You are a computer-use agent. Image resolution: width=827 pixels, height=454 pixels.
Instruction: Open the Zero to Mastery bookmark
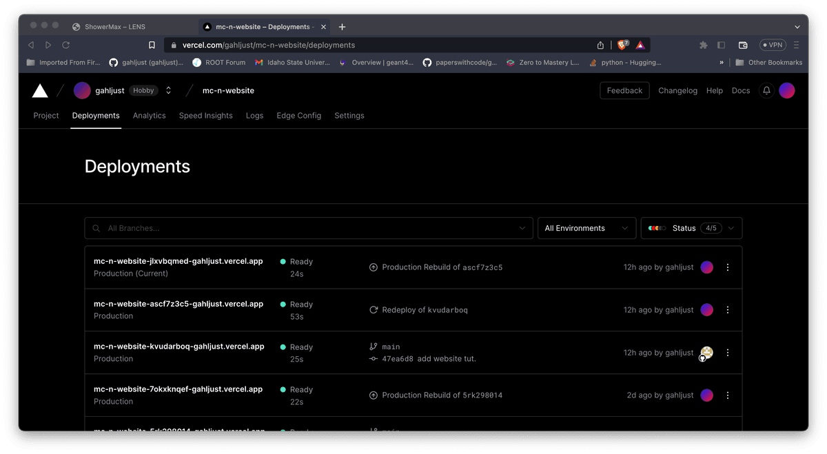543,62
